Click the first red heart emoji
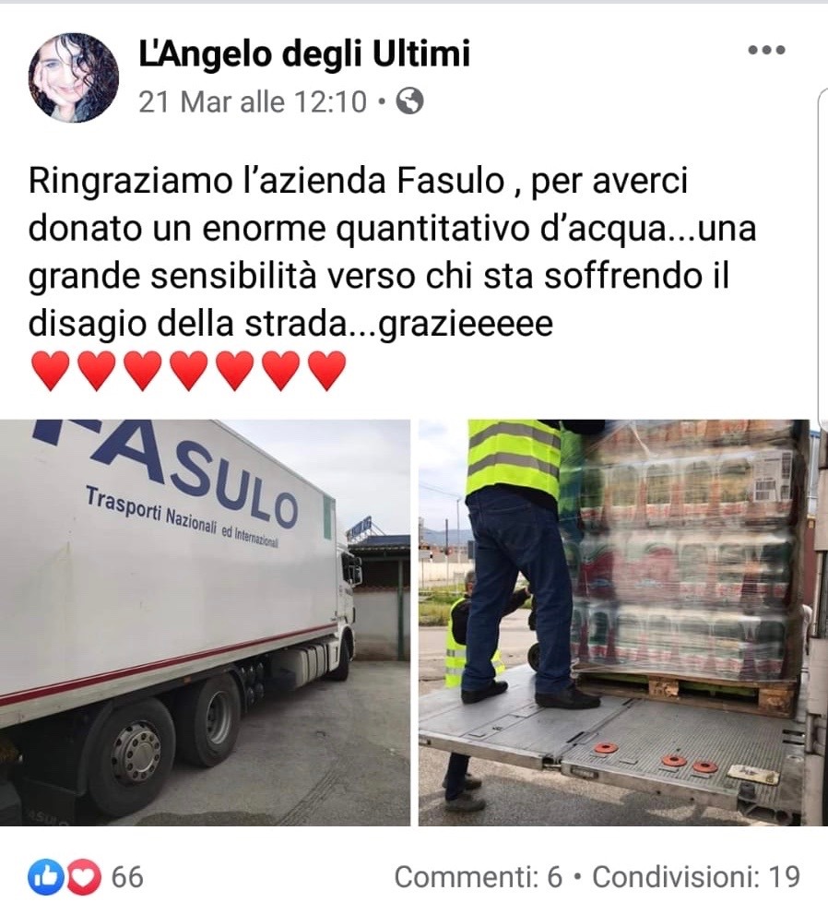 [51, 370]
